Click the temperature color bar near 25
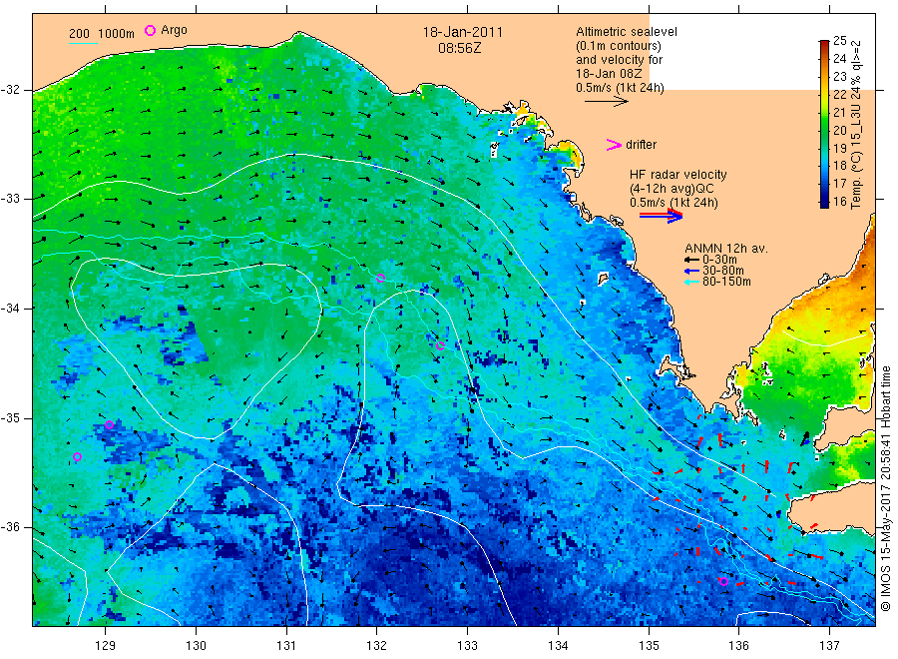Viewport: 898px width, 659px height. point(824,44)
